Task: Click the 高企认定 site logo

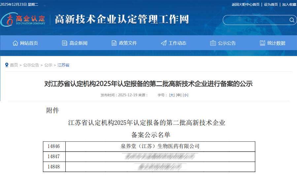Action: pos(23,20)
